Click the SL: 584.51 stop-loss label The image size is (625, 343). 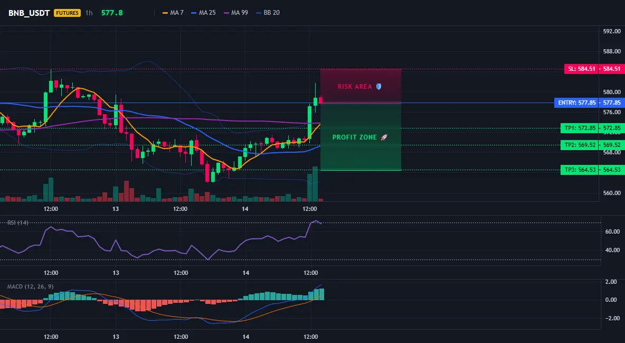pos(582,69)
